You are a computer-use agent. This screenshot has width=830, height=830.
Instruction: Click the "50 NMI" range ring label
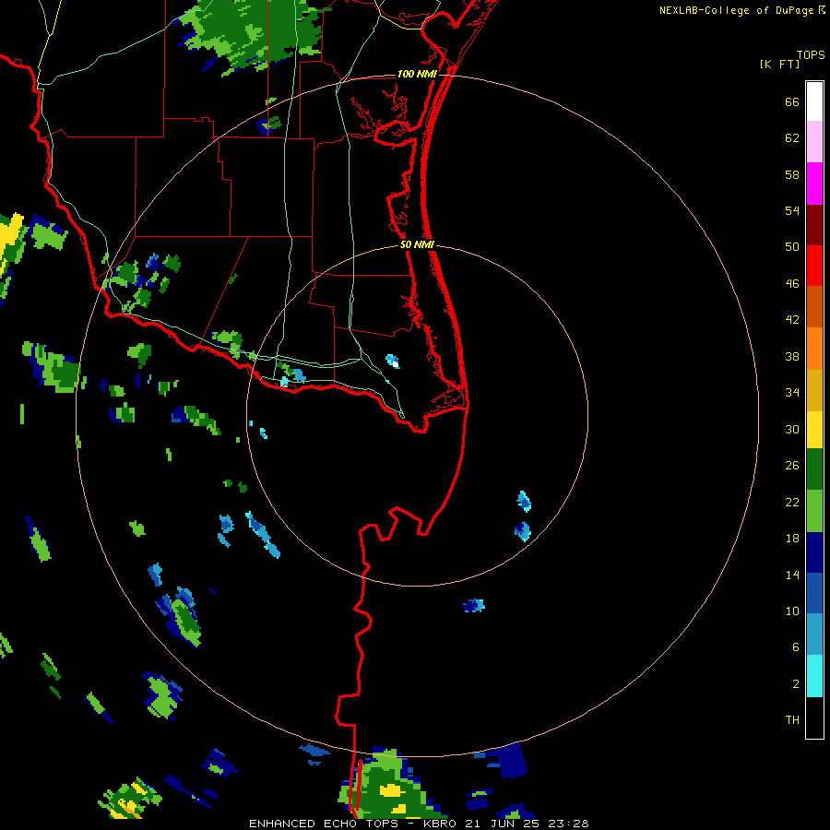tap(417, 244)
